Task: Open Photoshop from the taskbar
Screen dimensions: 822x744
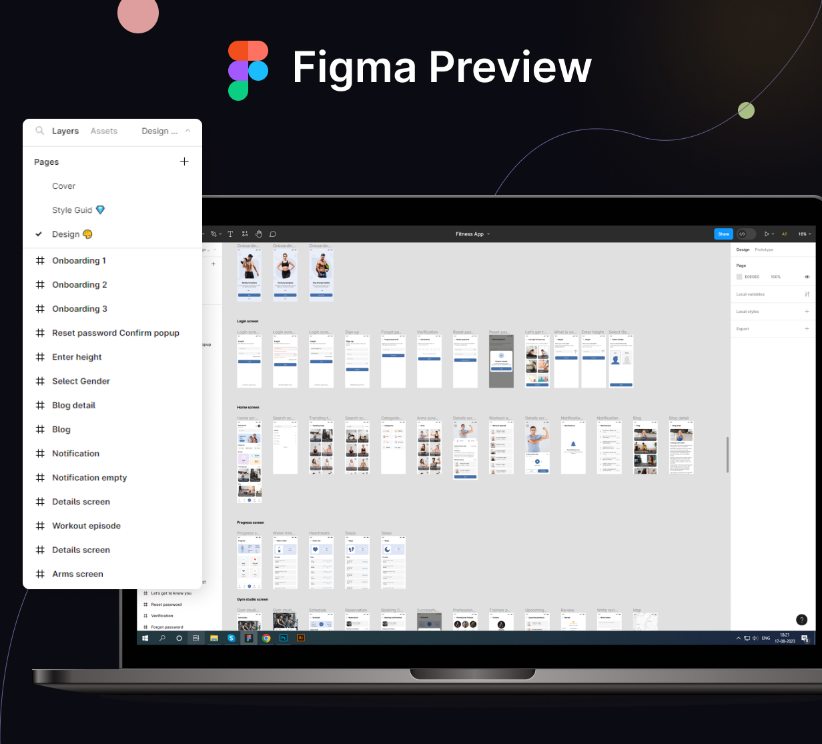Action: pyautogui.click(x=284, y=638)
